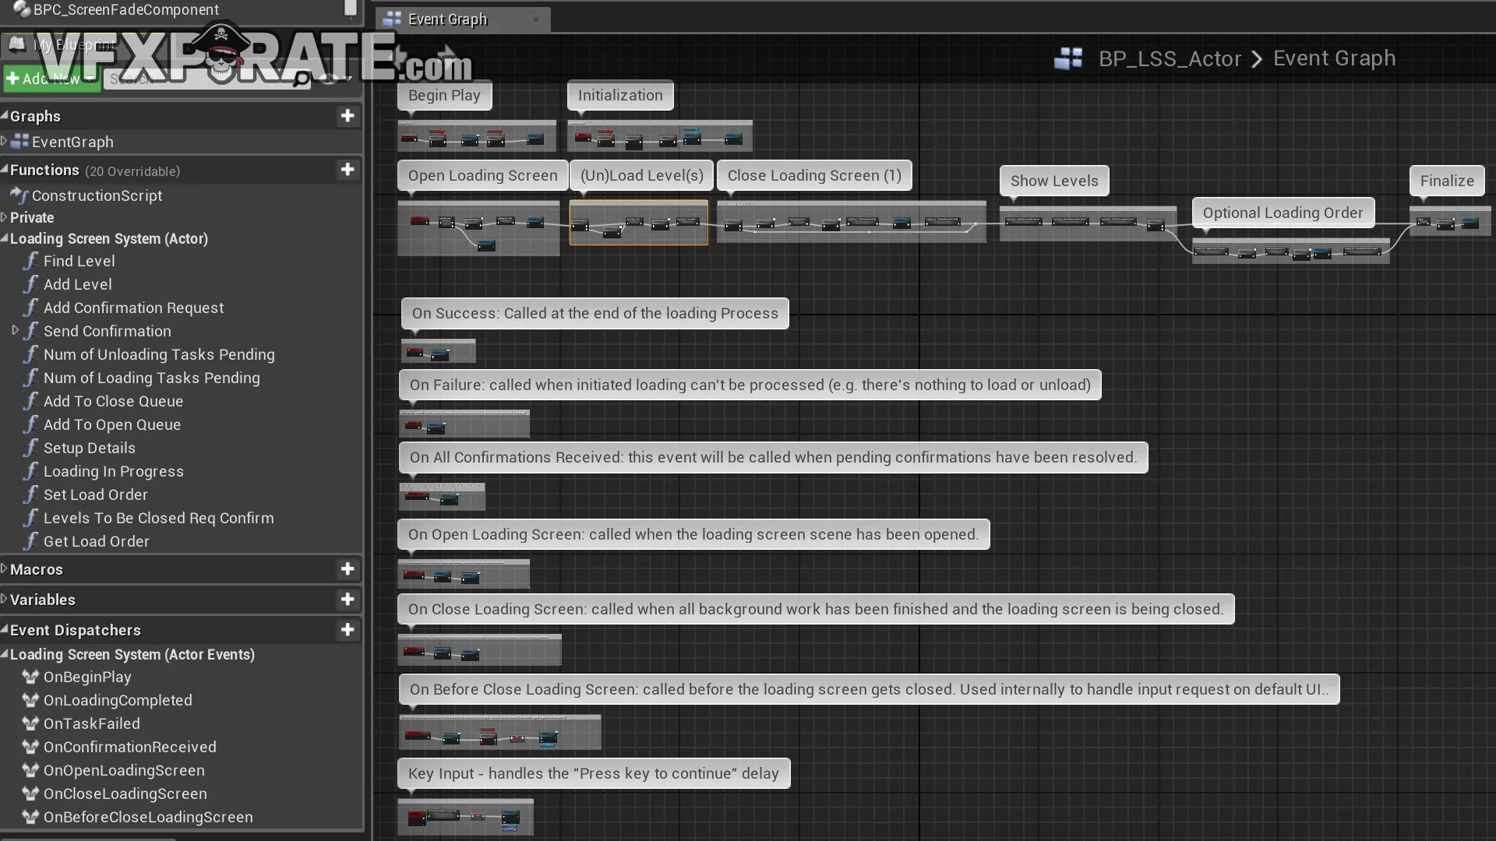
Task: Add a new graph with Graphs plus
Action: pos(348,116)
